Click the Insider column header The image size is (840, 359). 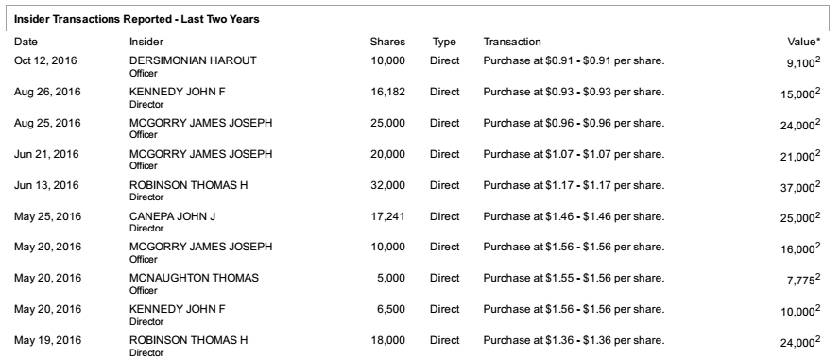coord(146,42)
